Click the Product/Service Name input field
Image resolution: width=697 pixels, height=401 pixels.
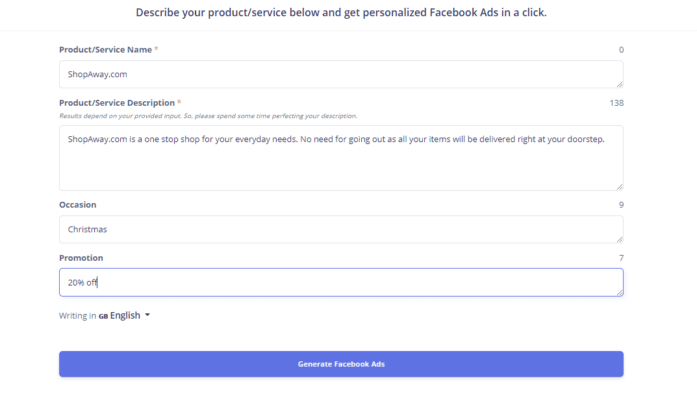341,74
